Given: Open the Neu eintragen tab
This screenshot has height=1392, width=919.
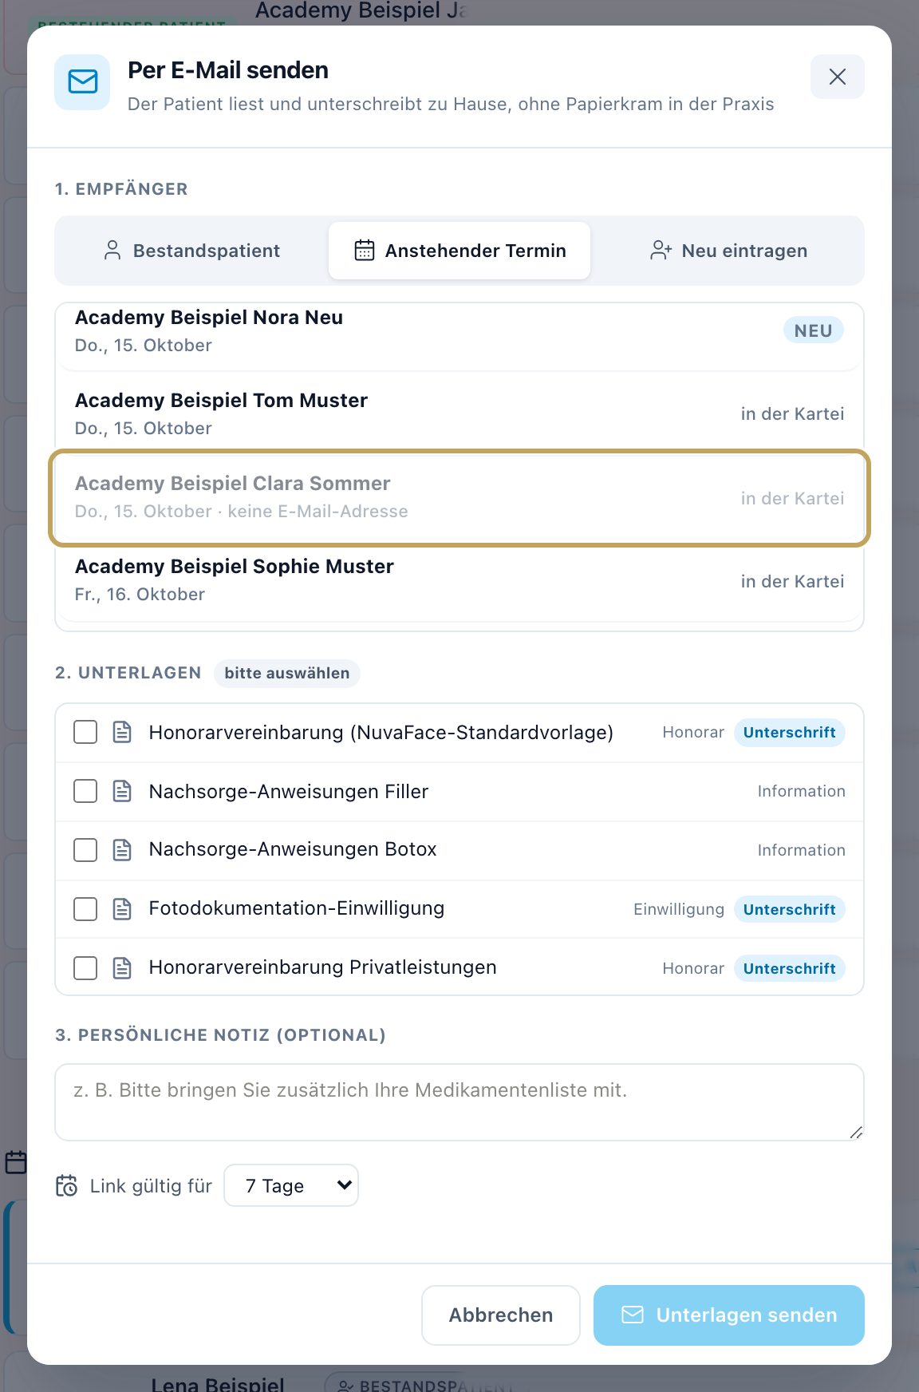Looking at the screenshot, I should (728, 251).
